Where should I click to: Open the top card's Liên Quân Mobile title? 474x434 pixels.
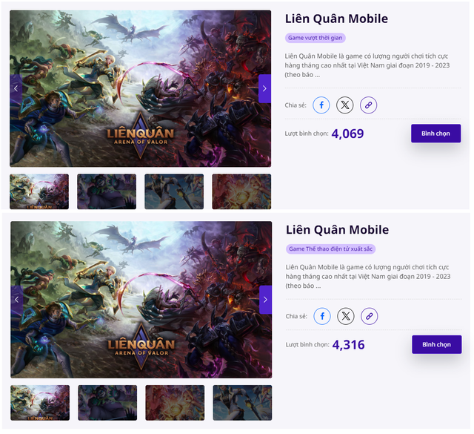(x=336, y=19)
